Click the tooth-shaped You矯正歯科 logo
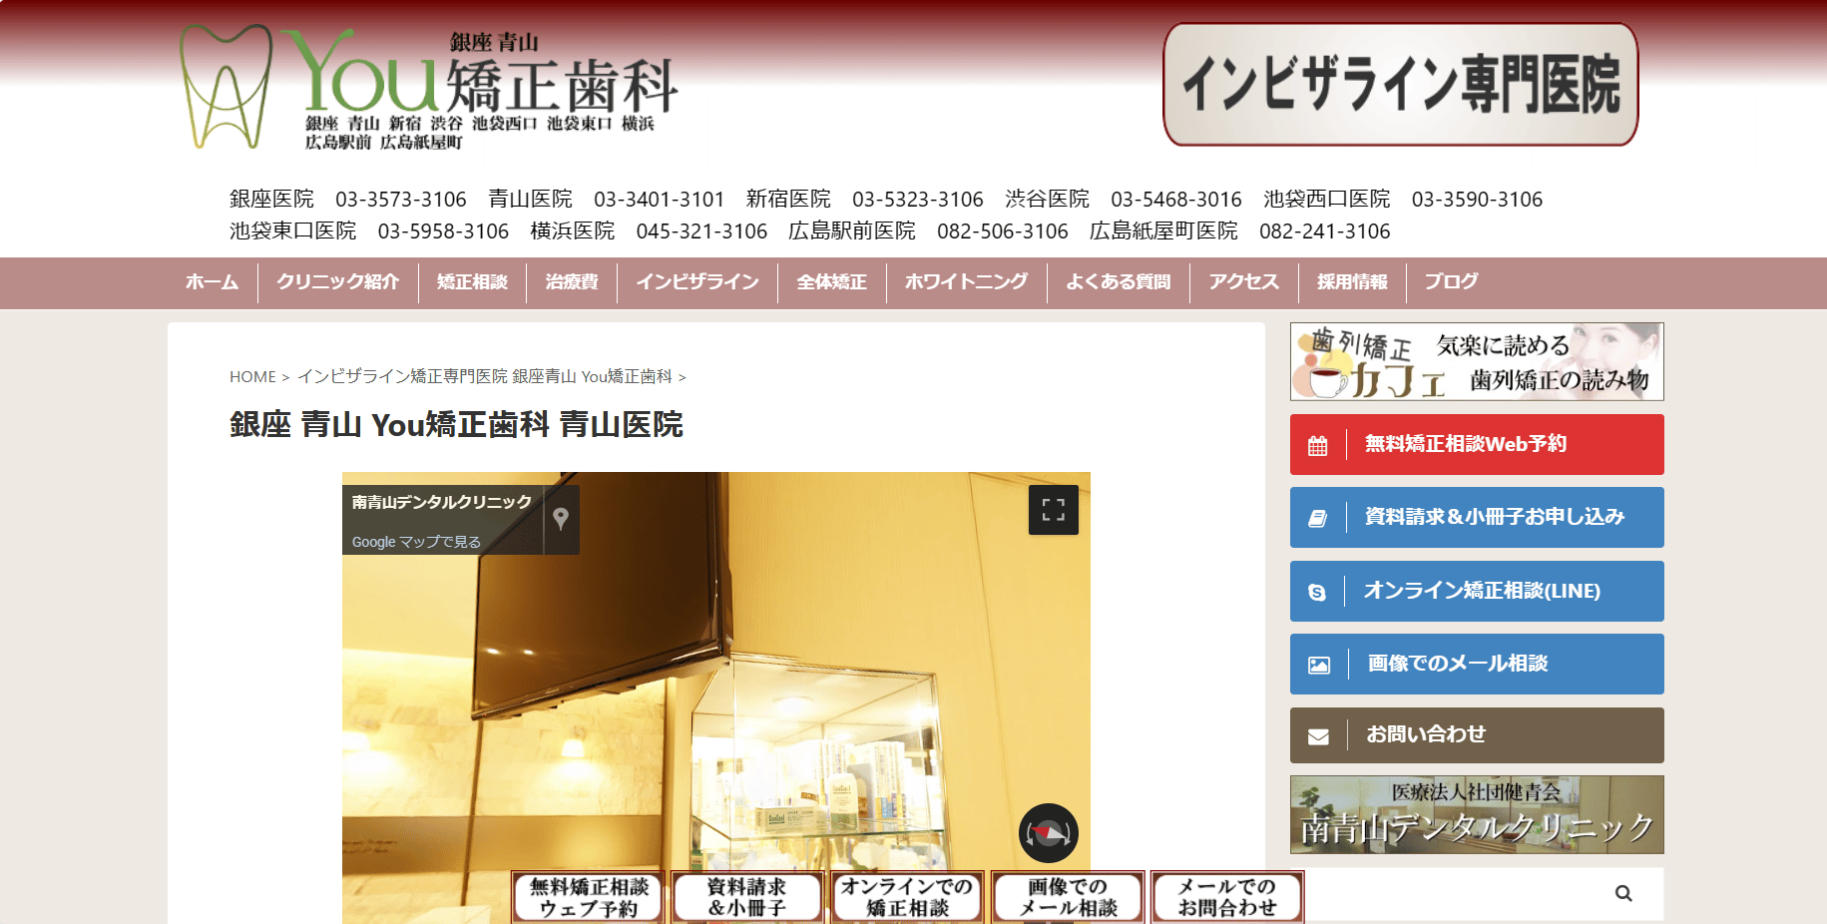The height and width of the screenshot is (924, 1827). pos(428,87)
